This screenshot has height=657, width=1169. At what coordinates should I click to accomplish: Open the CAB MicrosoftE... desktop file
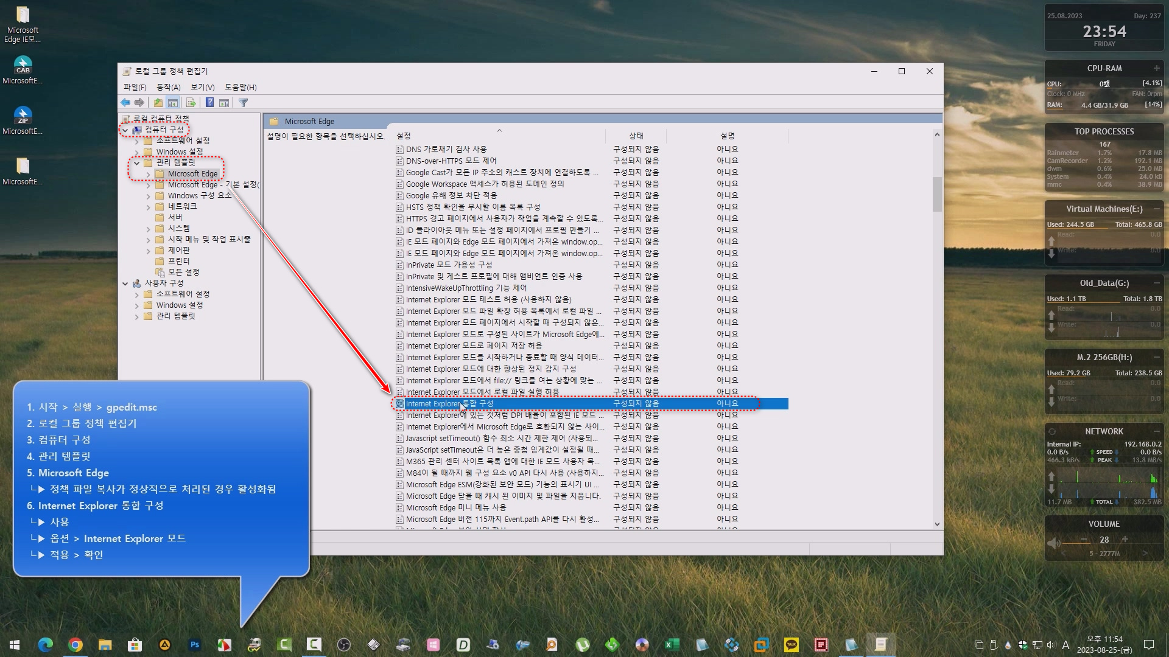tap(23, 70)
